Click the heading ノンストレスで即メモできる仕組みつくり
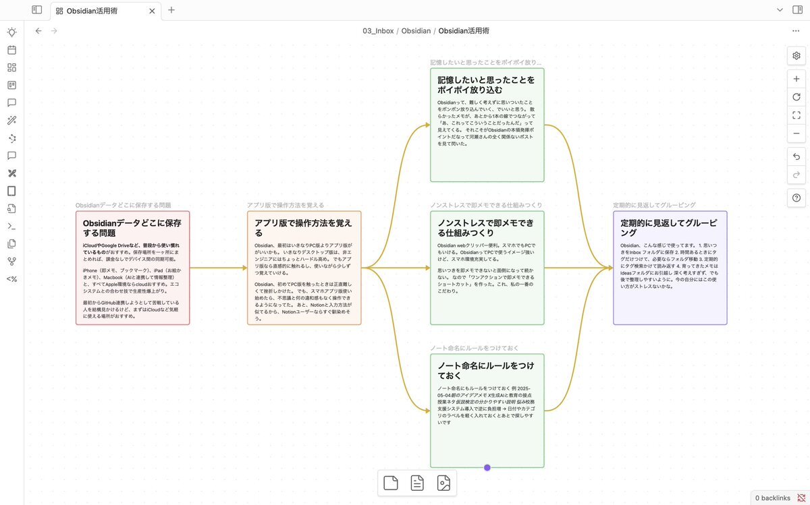Screen dimensions: 810x505 [485, 227]
